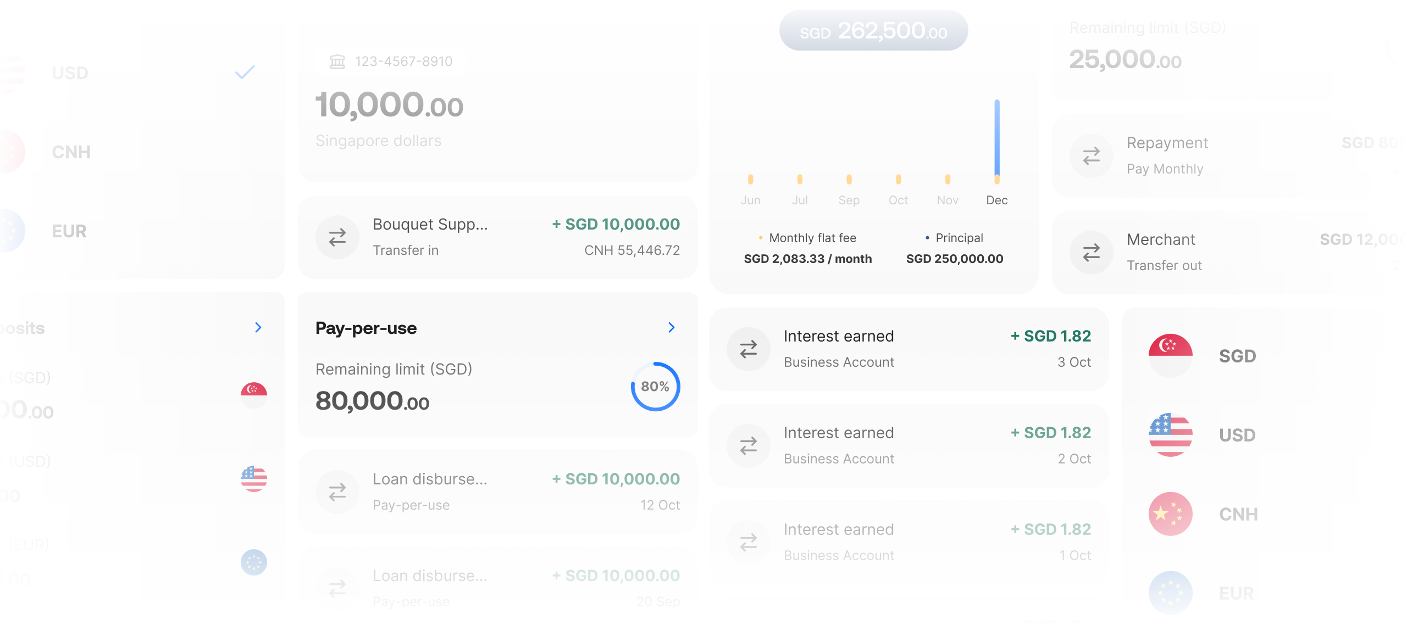Click the 80% circular progress indicator
The height and width of the screenshot is (626, 1407).
[x=655, y=387]
